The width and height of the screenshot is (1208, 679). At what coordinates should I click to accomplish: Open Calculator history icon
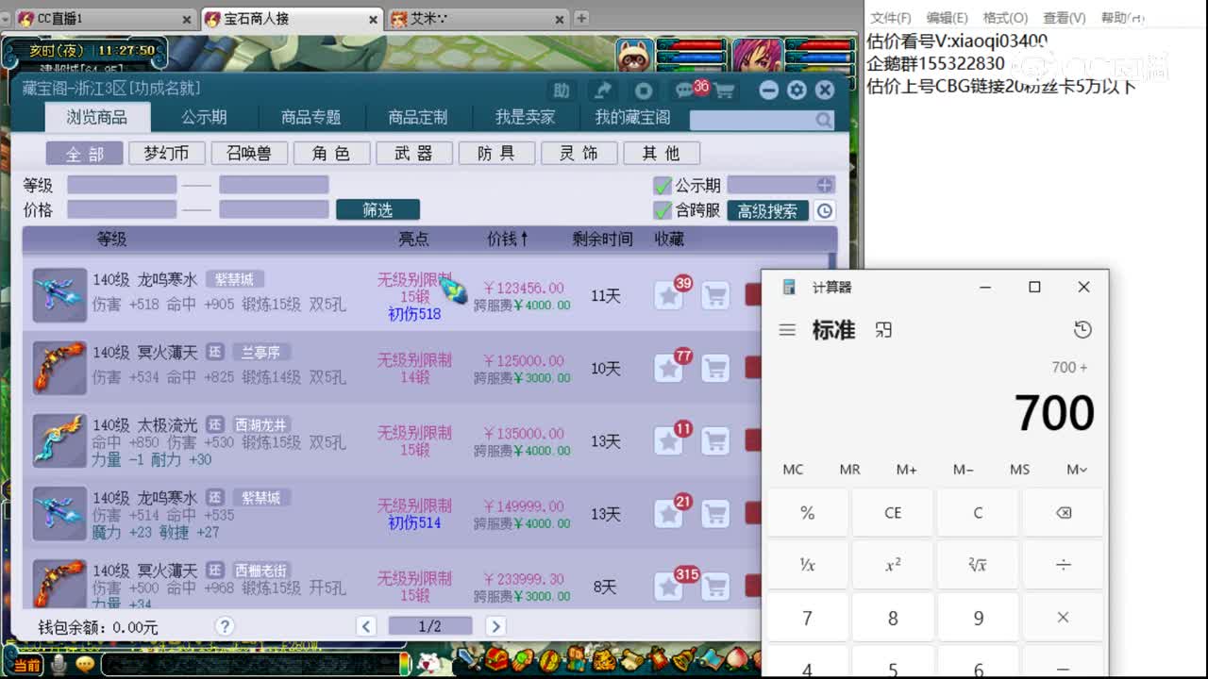[1082, 329]
